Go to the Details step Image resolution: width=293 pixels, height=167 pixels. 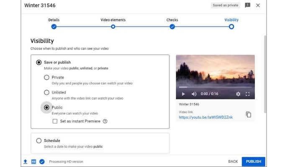click(54, 27)
